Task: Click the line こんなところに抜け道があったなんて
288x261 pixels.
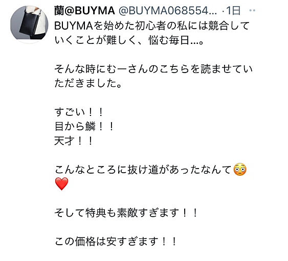Action: coord(143,169)
